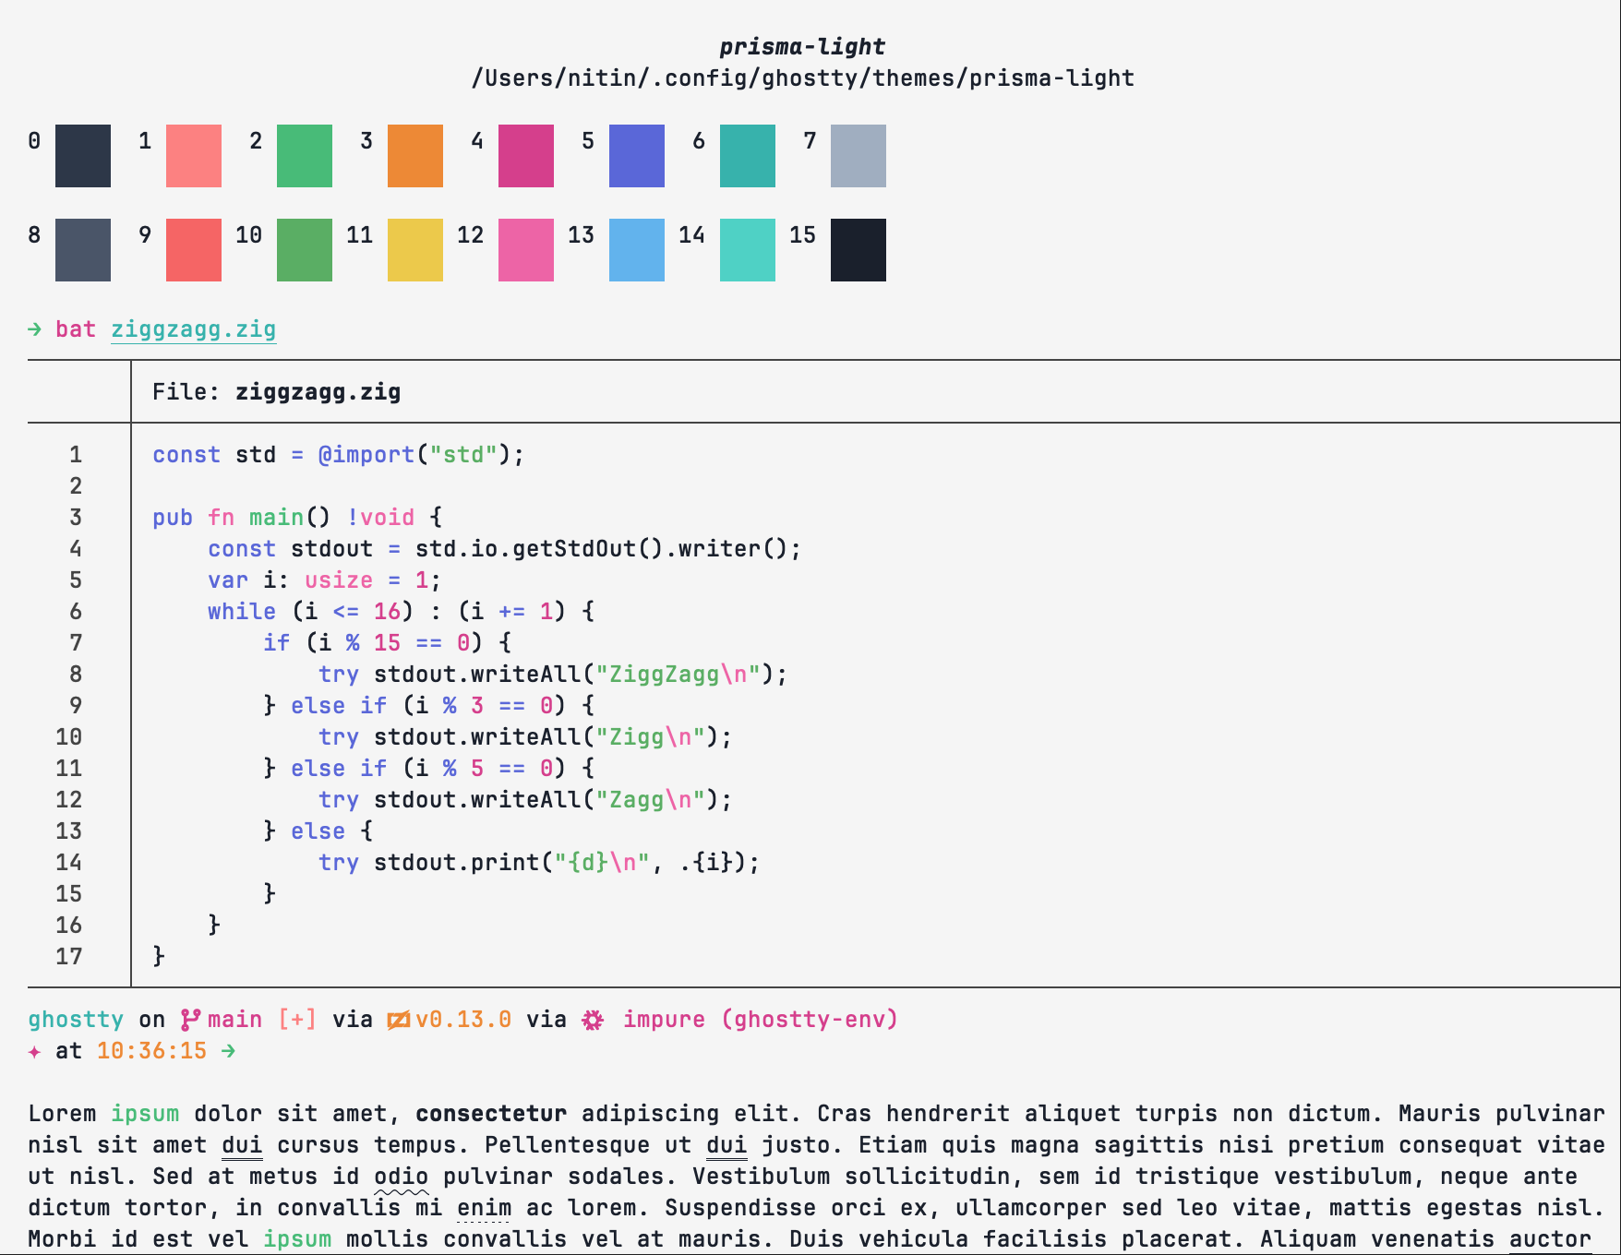Click the else keyword on line 13
Viewport: 1621px width, 1255px height.
318,831
